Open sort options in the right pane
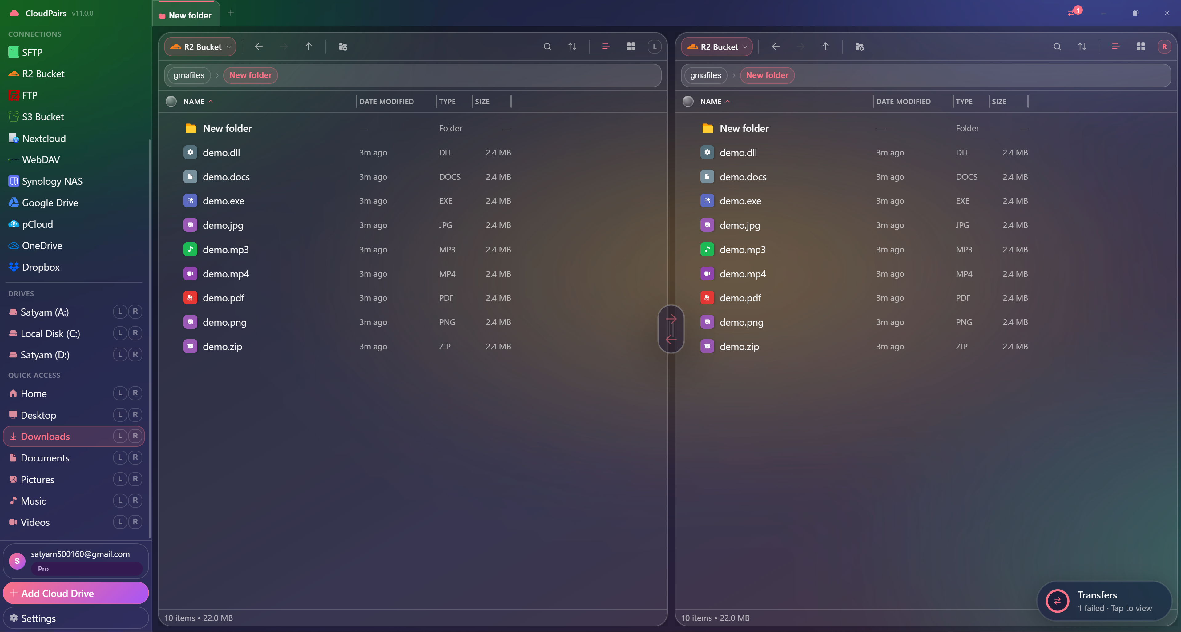Screen dimensions: 1181x632 tap(1082, 47)
